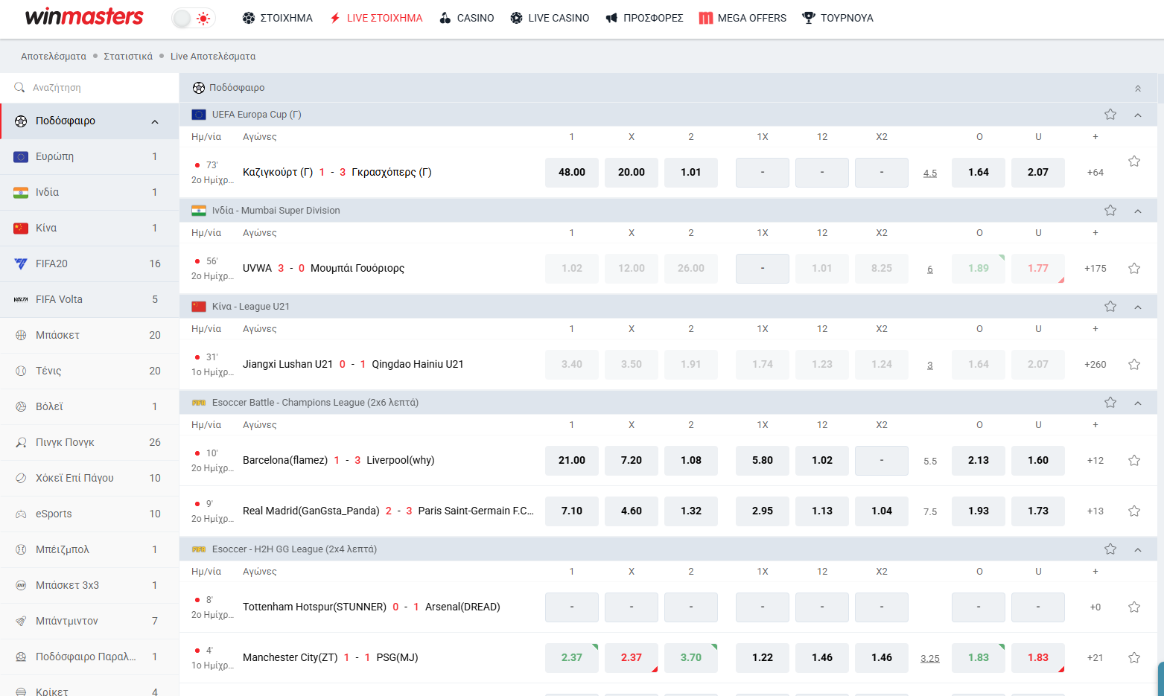Show +175 extra markets for UVWA match
The height and width of the screenshot is (696, 1164).
click(1095, 268)
